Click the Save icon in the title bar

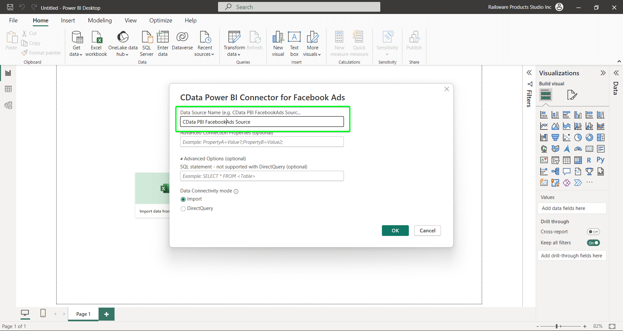(10, 7)
